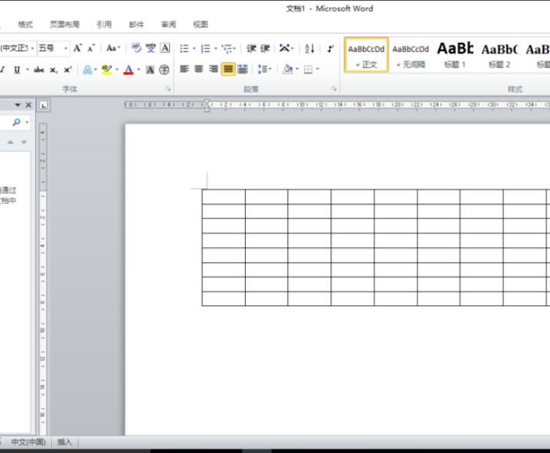Expand the numbering library arrow
The image size is (550, 453).
pyautogui.click(x=215, y=48)
